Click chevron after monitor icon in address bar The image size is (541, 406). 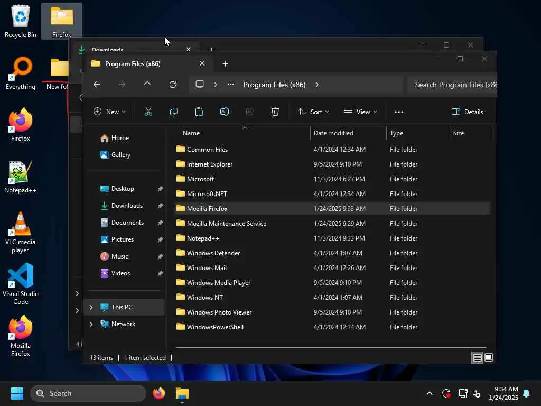tap(216, 85)
